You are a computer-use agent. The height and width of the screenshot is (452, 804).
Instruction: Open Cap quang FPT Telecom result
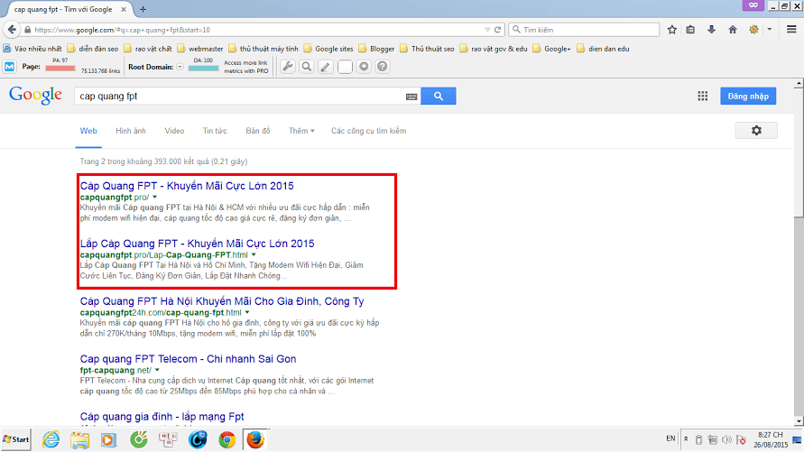click(x=189, y=359)
